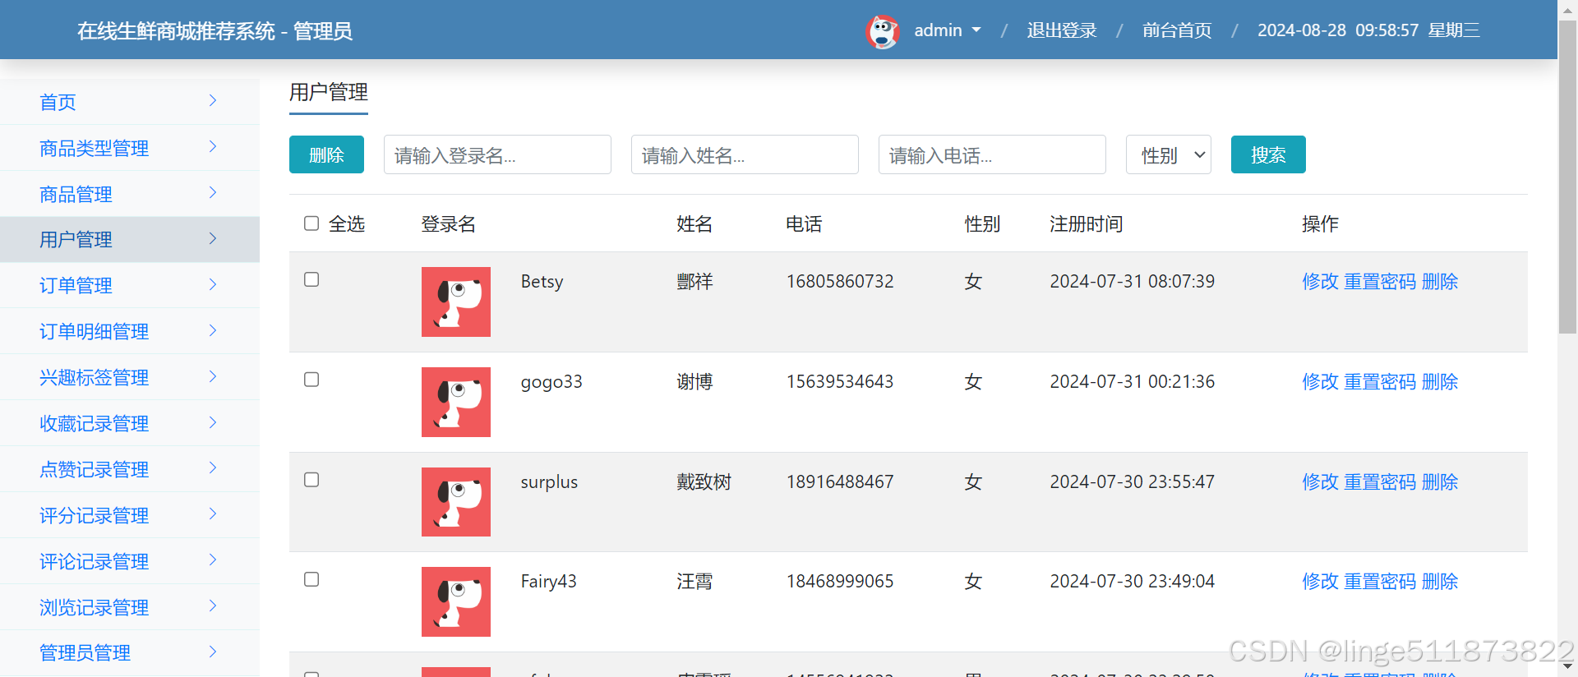Screen dimensions: 1578x677
Task: Expand chevron next to 商品管理
Action: coord(213,192)
